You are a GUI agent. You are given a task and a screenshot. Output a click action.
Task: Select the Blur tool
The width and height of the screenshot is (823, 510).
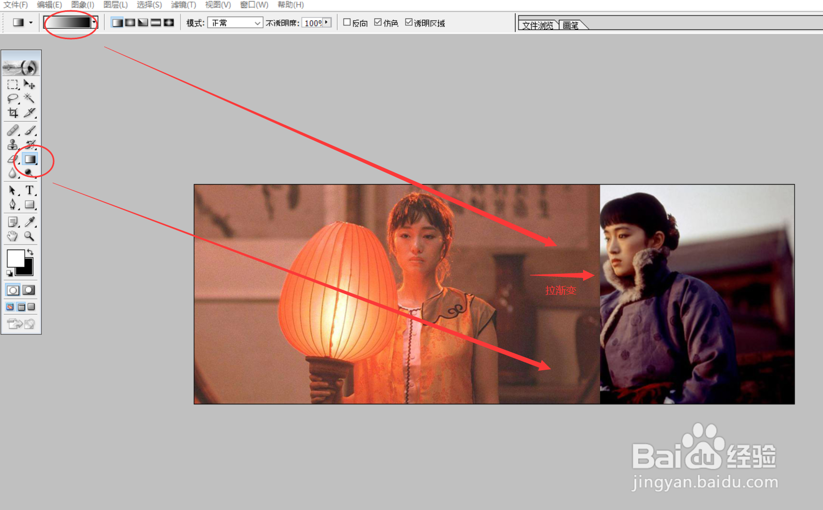13,173
